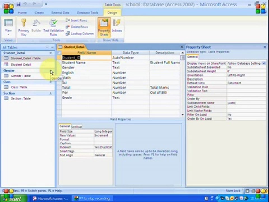Switch to Lookup field properties tab
269x202 pixels.
pos(76,127)
